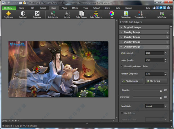
Task: Open the Tools tab
Action: coord(86,8)
